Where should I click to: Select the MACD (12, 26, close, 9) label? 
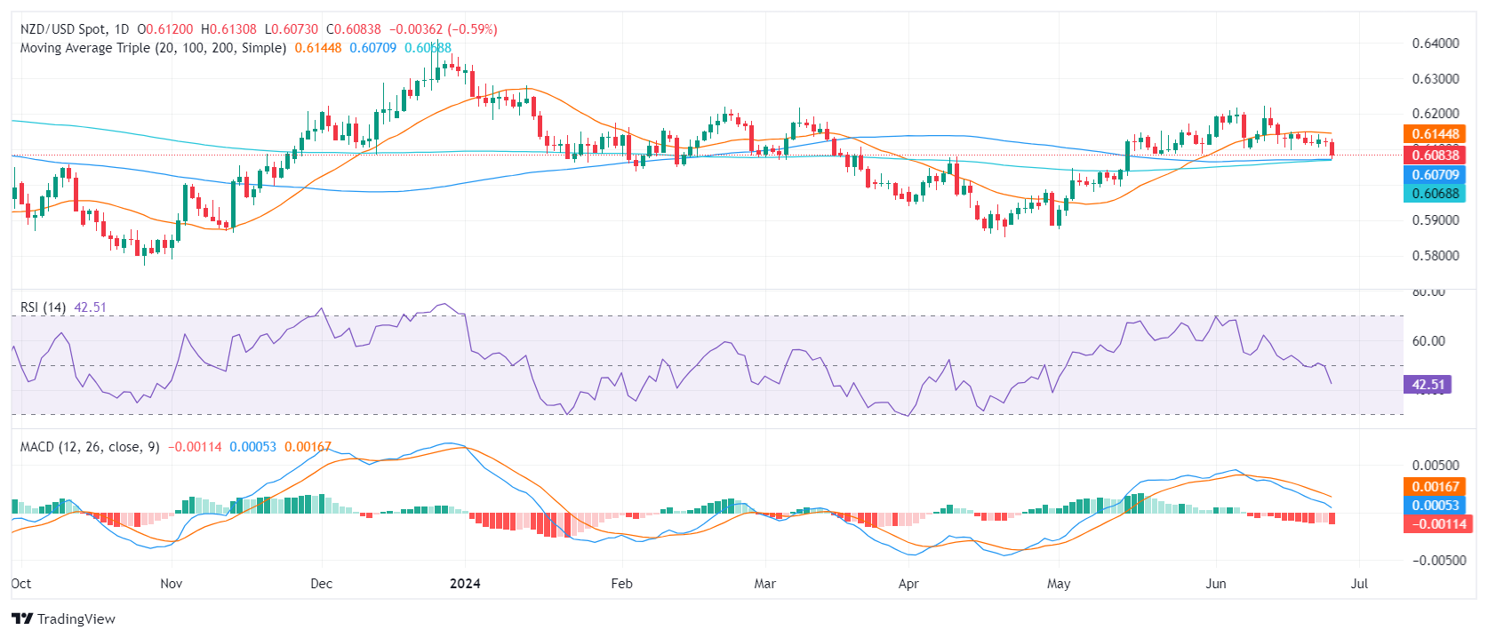coord(90,447)
